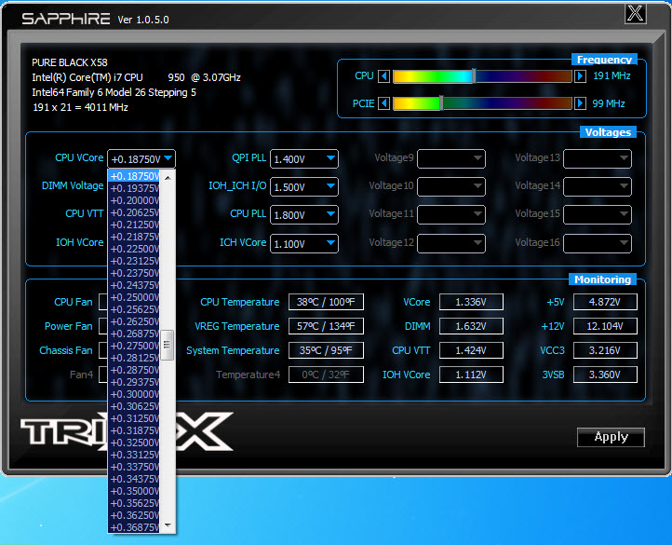Choose +0.21250V VCore offset
Screen dimensions: 672x545
(x=134, y=225)
